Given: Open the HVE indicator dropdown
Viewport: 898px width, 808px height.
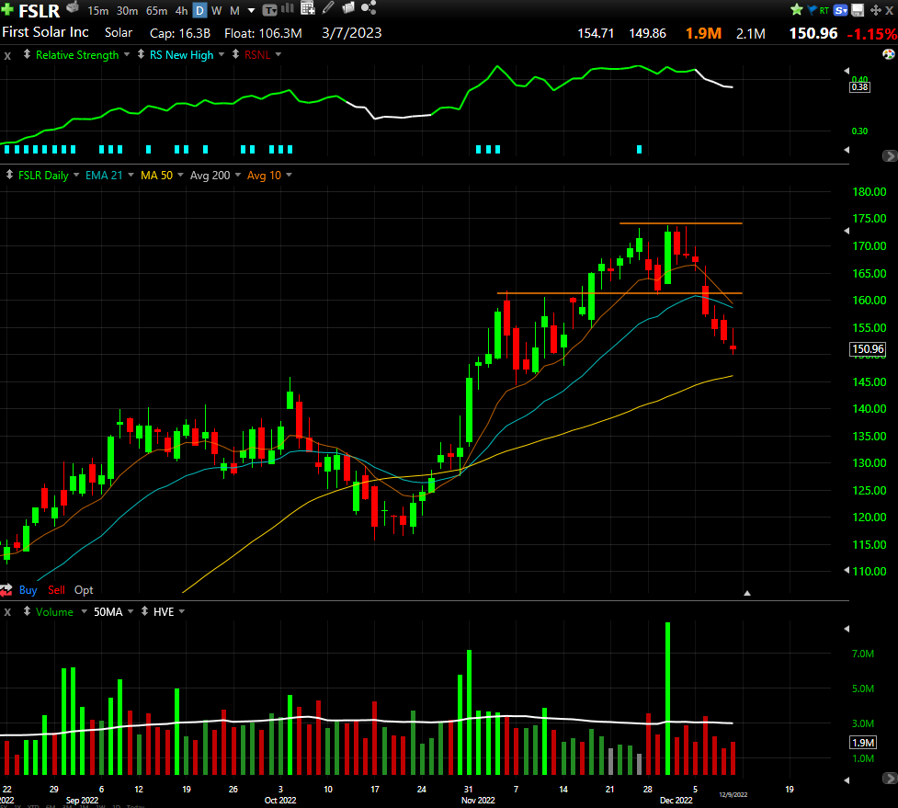Looking at the screenshot, I should click(x=182, y=611).
